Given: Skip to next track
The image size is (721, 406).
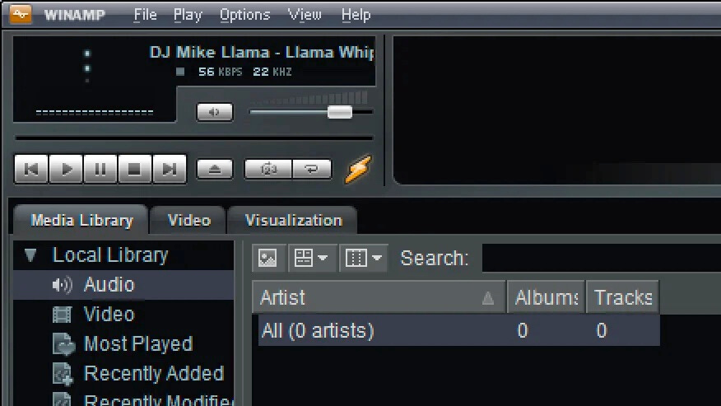Looking at the screenshot, I should tap(170, 169).
